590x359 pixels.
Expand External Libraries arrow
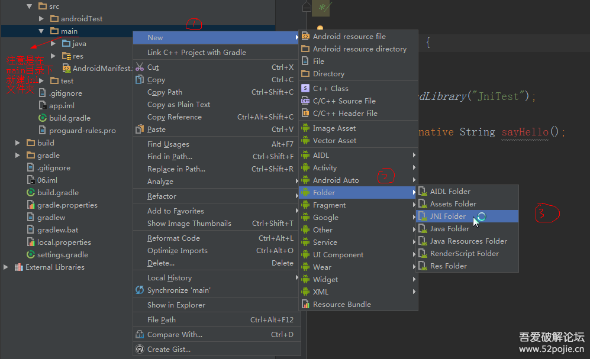(x=6, y=267)
